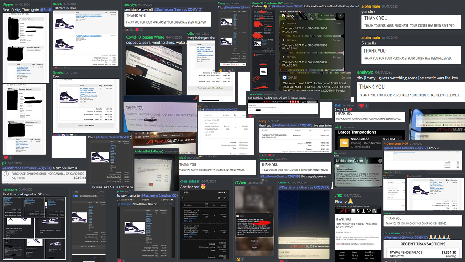
Task: Click username 'BuckIO'
Action: (x=58, y=4)
